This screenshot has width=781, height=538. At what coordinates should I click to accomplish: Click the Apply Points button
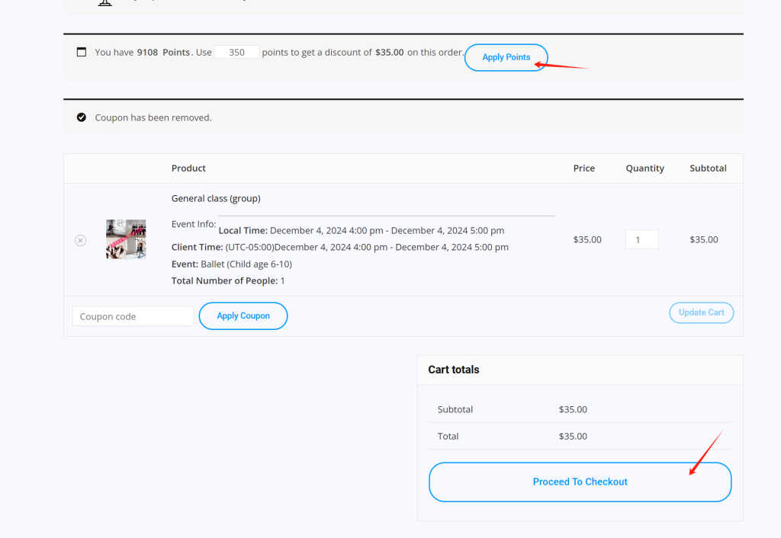pyautogui.click(x=506, y=57)
